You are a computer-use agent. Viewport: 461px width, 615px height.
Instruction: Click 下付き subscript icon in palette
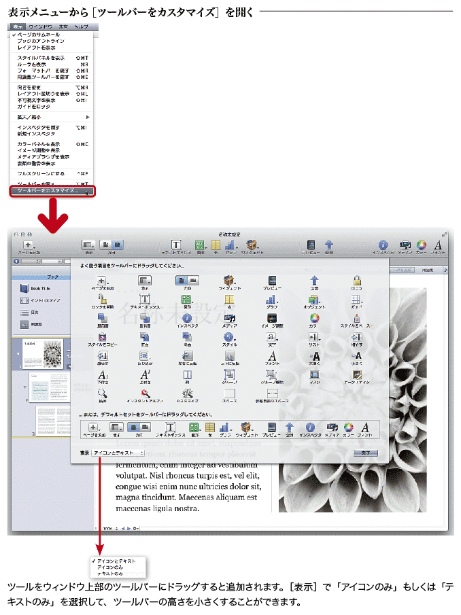point(103,374)
